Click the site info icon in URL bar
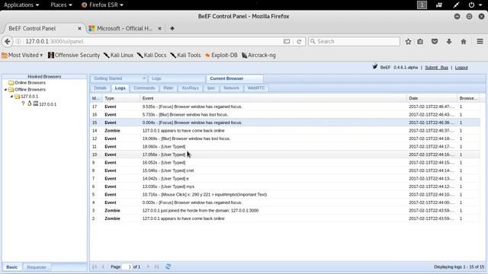This screenshot has height=274, width=488. [x=18, y=41]
